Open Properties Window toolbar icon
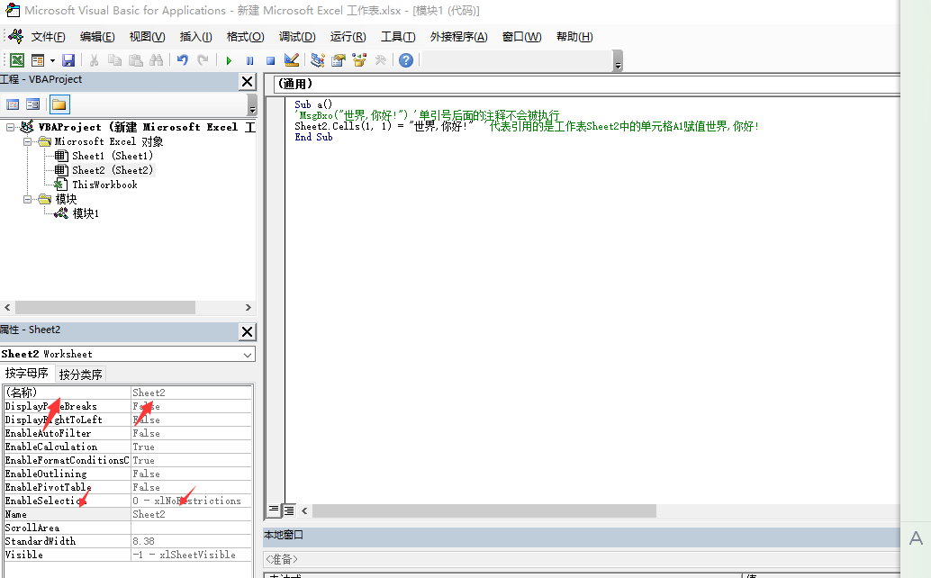Screen dimensions: 931x578 [339, 60]
